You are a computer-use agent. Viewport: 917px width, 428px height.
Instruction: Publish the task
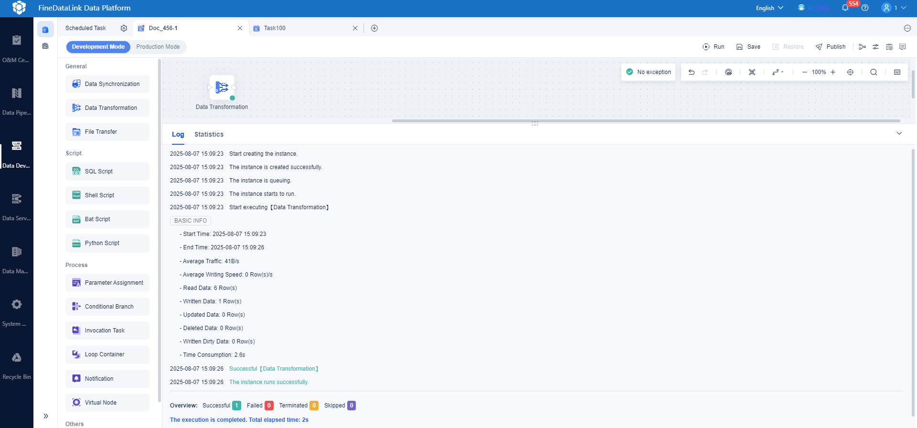[831, 47]
